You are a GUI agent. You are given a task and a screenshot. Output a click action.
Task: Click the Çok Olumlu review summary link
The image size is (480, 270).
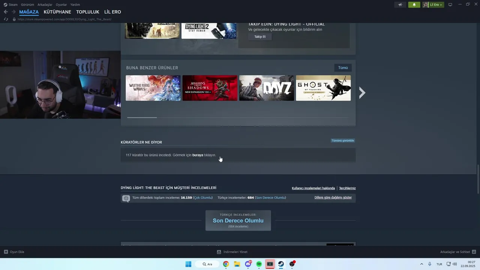[203, 198]
